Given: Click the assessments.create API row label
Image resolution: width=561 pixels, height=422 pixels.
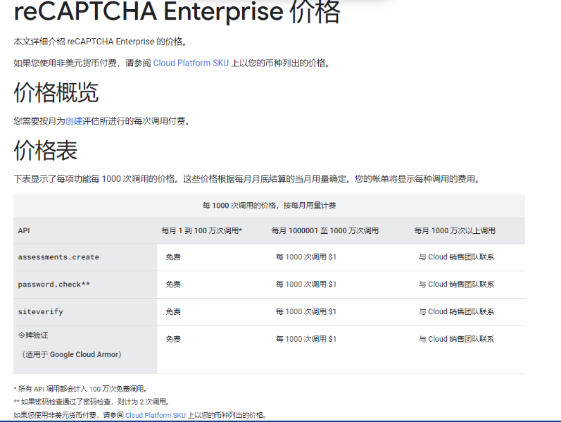Looking at the screenshot, I should point(58,257).
